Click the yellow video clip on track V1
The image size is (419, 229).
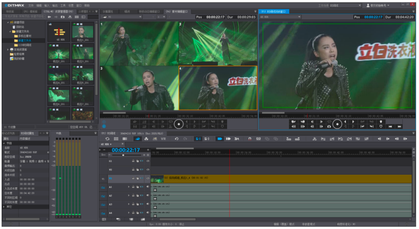281,179
